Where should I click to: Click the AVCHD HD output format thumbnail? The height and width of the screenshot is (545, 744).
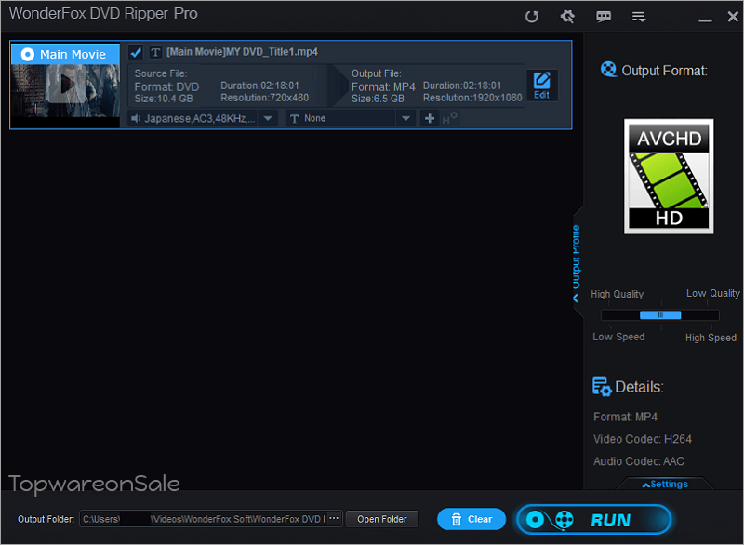click(669, 177)
